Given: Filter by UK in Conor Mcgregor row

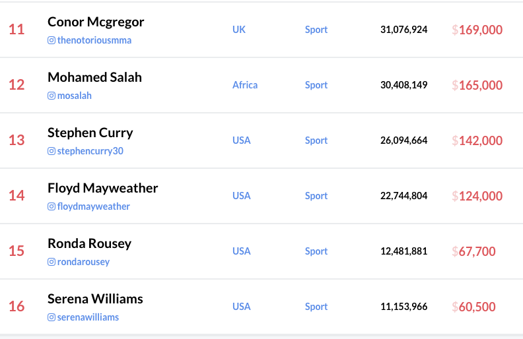Looking at the screenshot, I should click(239, 30).
